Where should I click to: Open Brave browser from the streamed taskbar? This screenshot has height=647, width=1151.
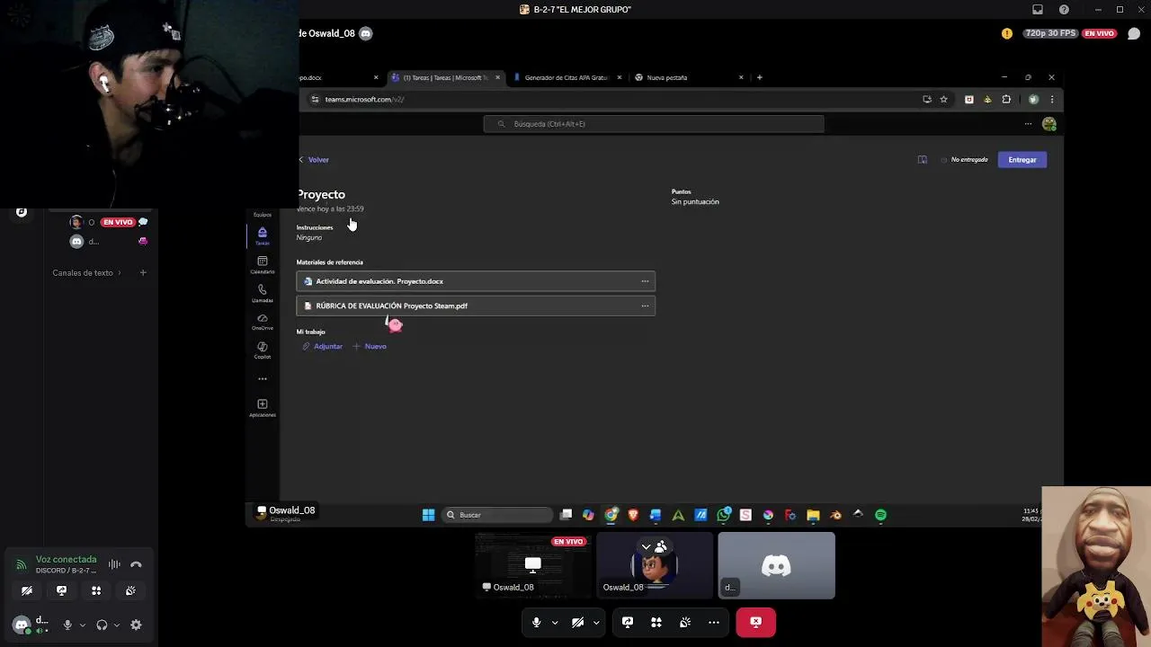tap(633, 515)
